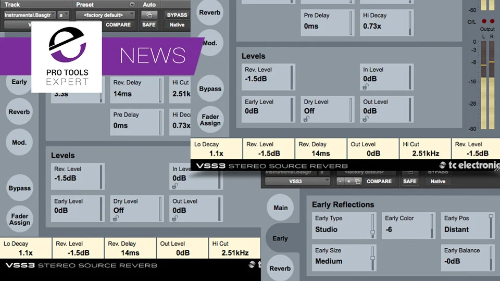This screenshot has height=281, width=500.
Task: Clear the left red O/L overload indicator
Action: (x=484, y=21)
